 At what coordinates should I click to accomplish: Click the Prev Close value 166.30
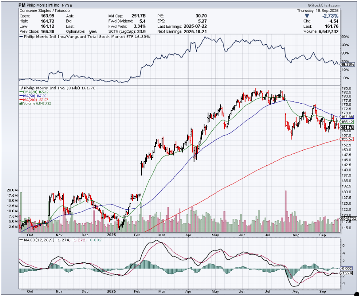(48, 32)
